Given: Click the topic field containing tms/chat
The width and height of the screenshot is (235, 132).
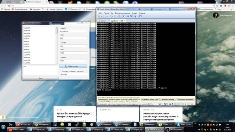Looking at the screenshot, I should [74, 74].
